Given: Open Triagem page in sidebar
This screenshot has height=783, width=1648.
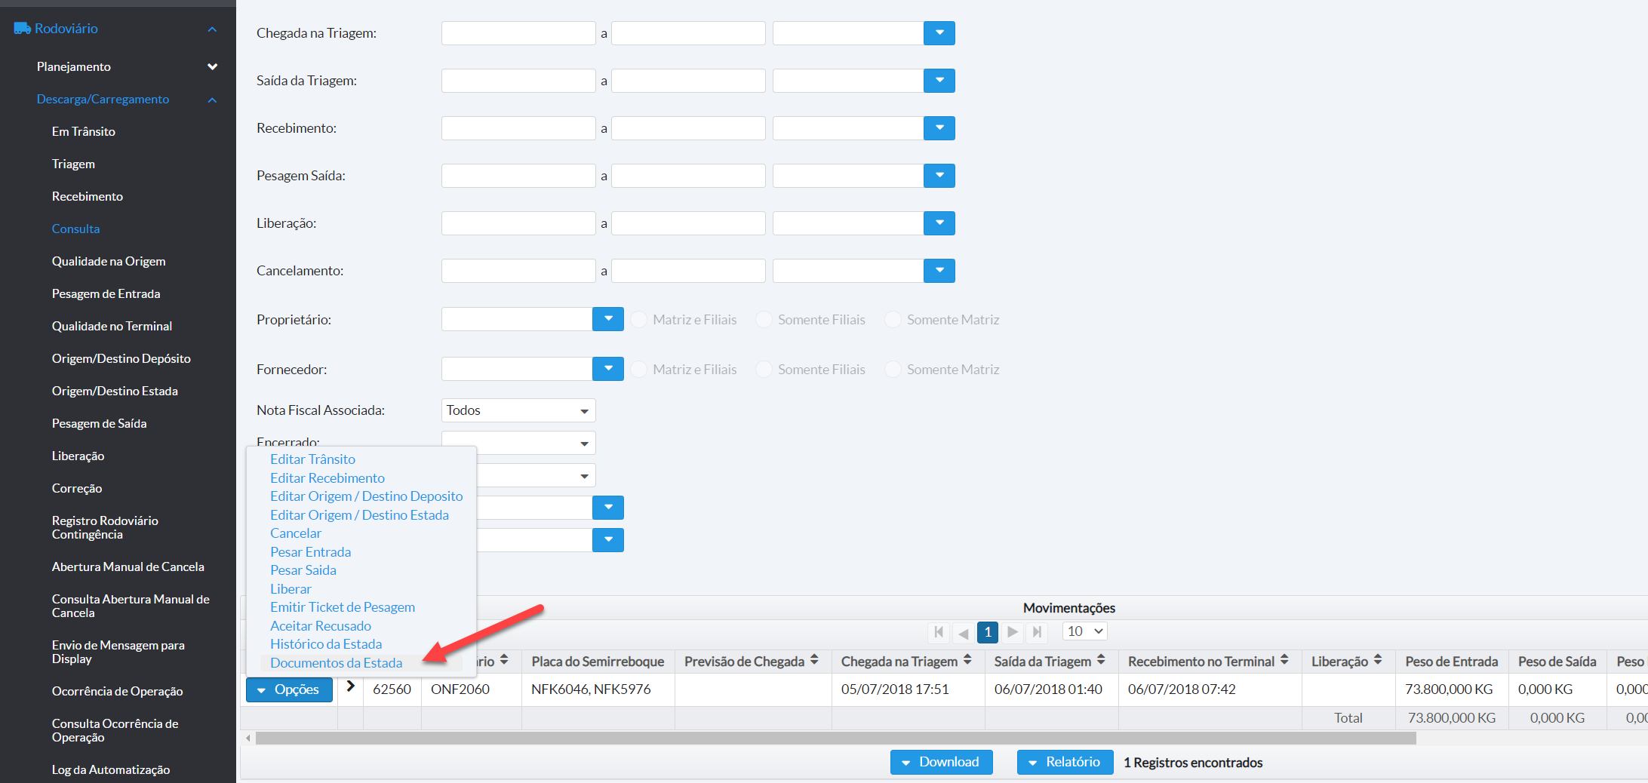Looking at the screenshot, I should 73,164.
